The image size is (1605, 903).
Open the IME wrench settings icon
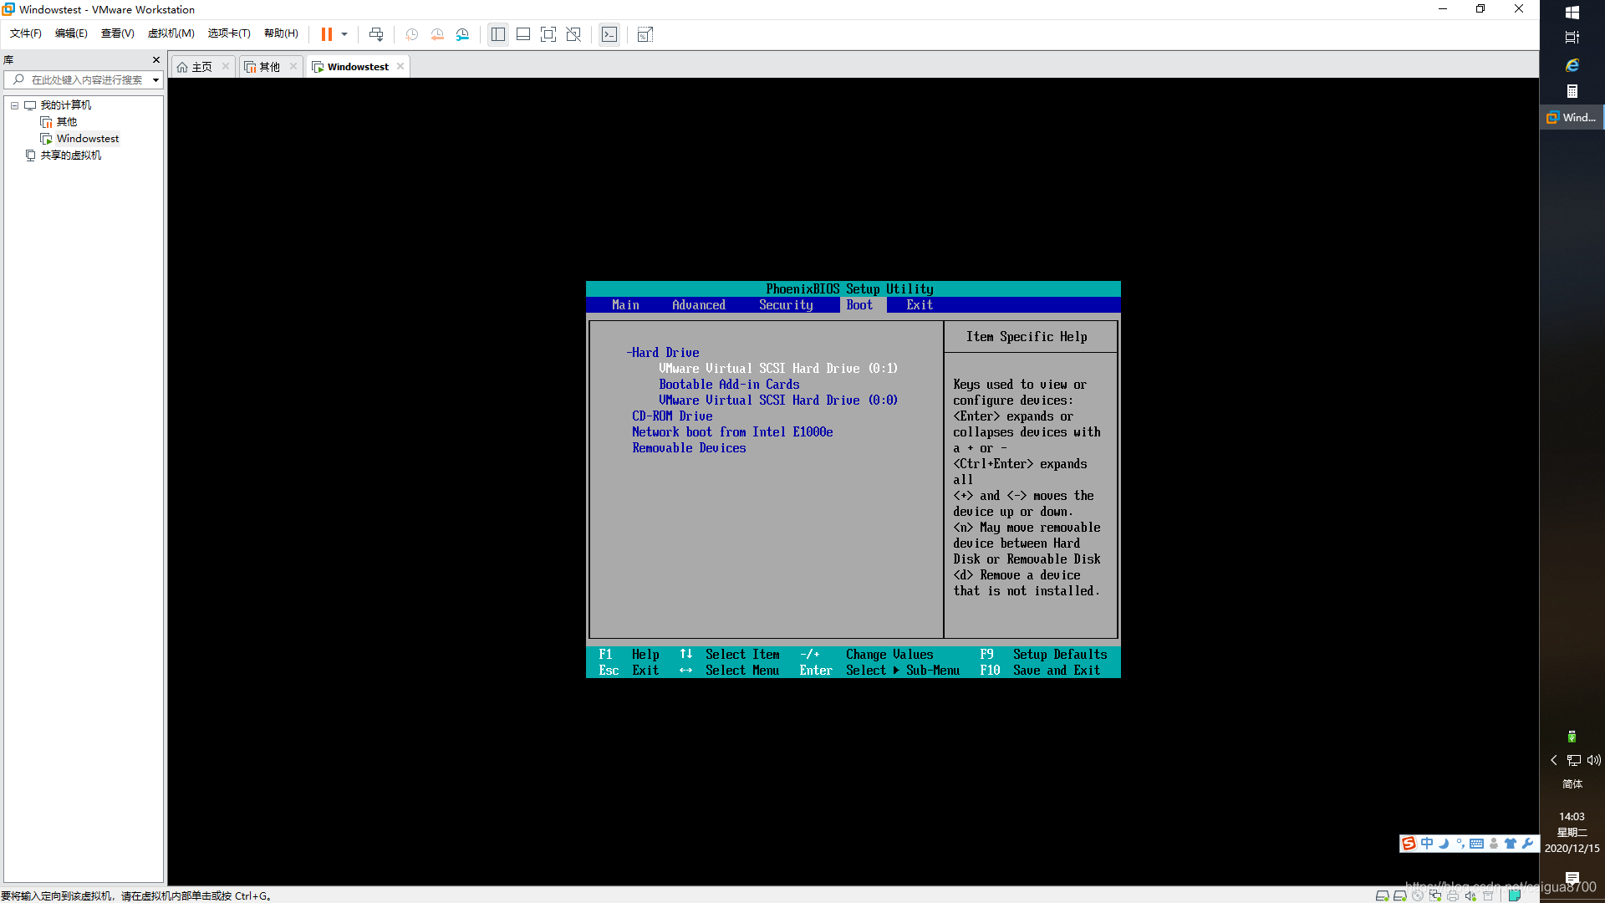coord(1527,844)
